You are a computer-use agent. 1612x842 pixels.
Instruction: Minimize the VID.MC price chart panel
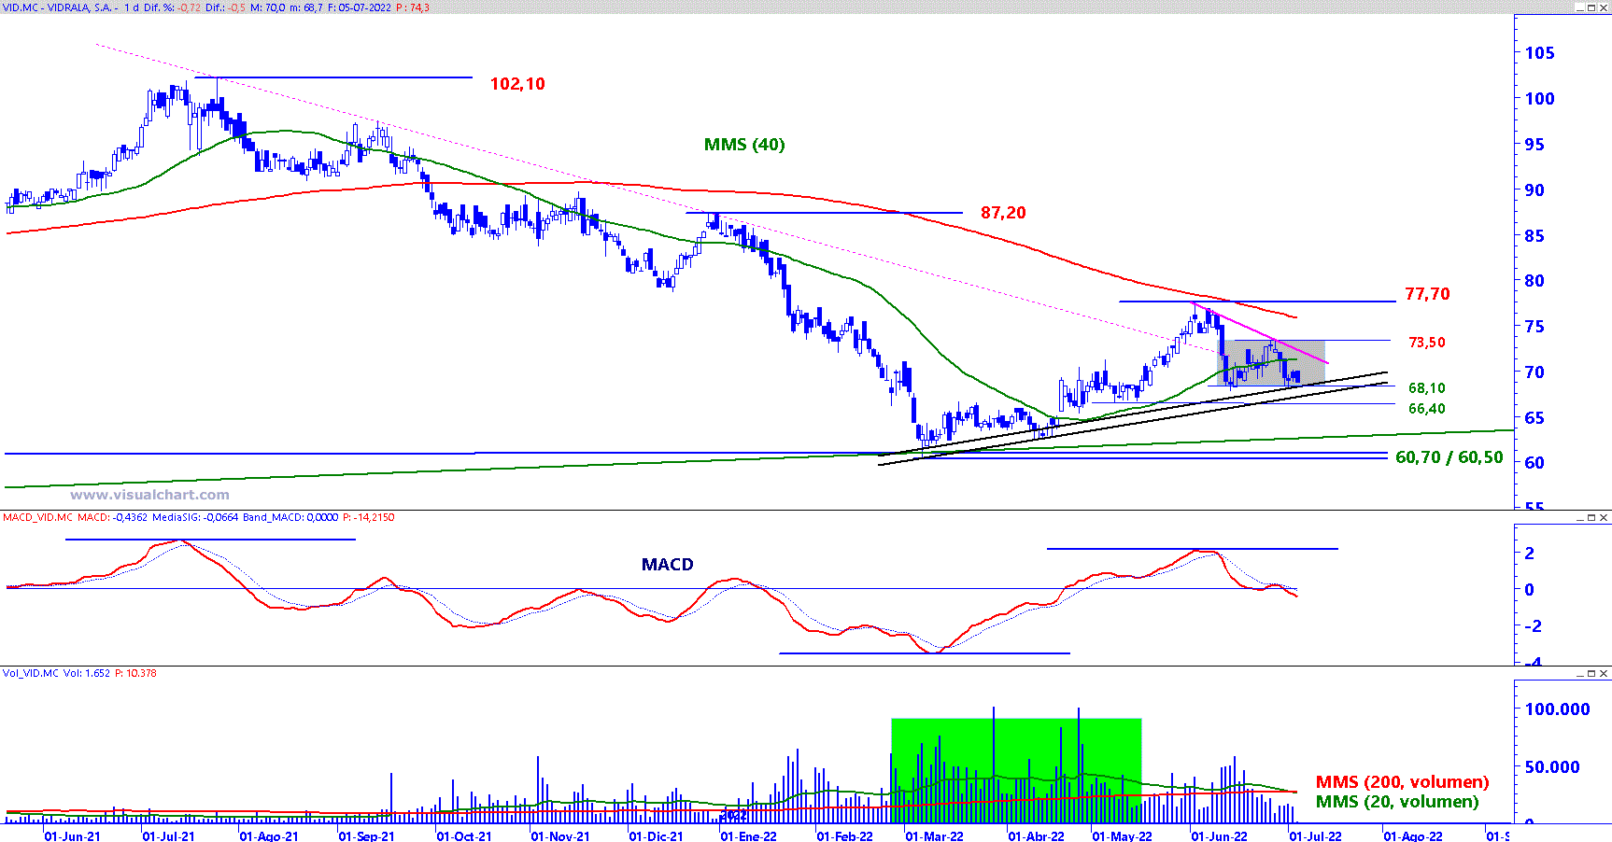[1579, 7]
